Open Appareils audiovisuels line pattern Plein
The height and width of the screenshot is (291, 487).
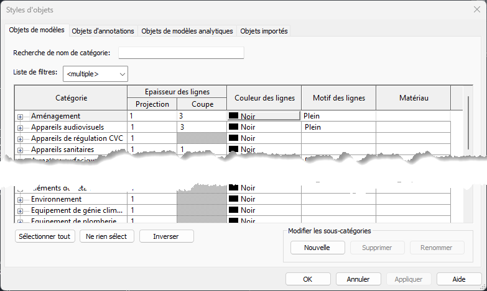[x=338, y=127]
